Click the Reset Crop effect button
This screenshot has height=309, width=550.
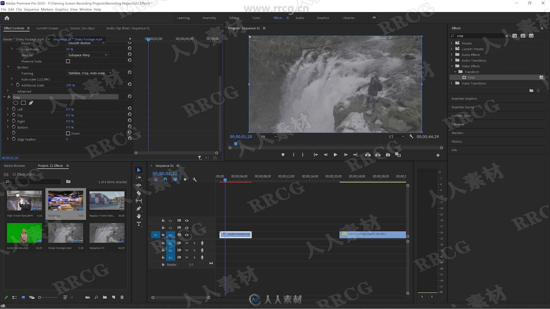[129, 97]
